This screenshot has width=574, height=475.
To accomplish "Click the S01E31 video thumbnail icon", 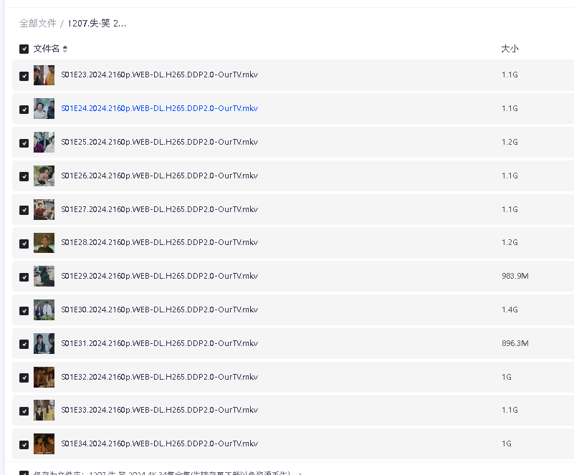I will pos(44,343).
